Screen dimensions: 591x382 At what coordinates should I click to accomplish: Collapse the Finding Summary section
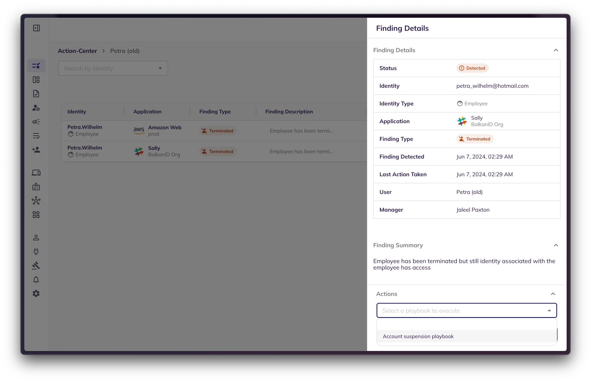556,245
